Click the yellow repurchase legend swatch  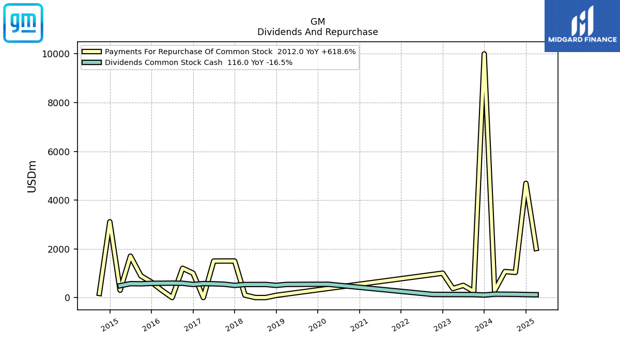pos(92,52)
